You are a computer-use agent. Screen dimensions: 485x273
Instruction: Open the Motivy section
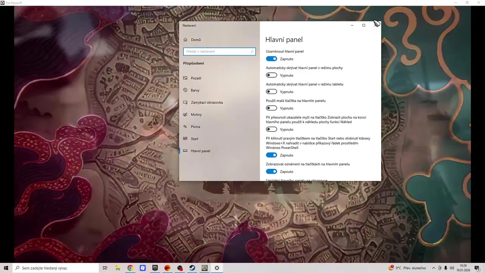point(219,115)
